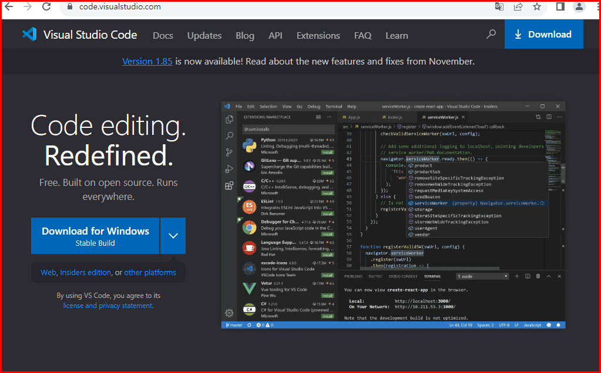The height and width of the screenshot is (373, 601).
Task: Click the split editor icon in the screenshot
Action: click(x=549, y=117)
